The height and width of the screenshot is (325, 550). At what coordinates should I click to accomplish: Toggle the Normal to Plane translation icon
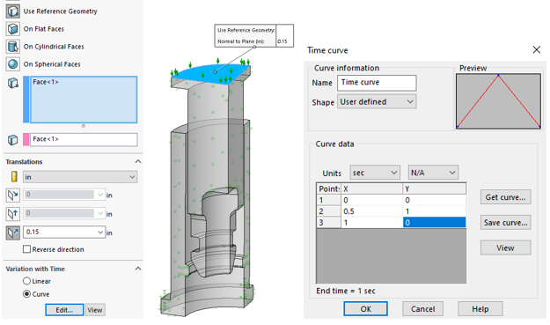(13, 233)
